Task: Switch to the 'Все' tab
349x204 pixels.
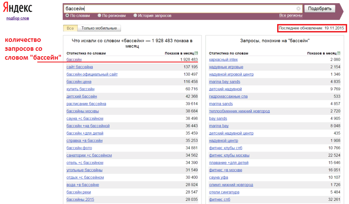Action: click(x=70, y=28)
